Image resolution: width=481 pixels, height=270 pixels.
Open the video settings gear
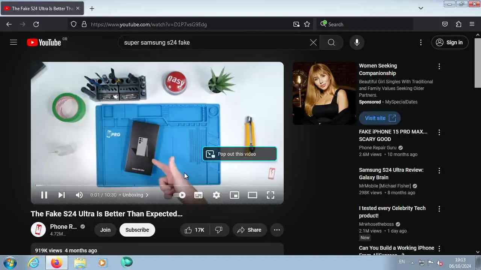tap(216, 195)
